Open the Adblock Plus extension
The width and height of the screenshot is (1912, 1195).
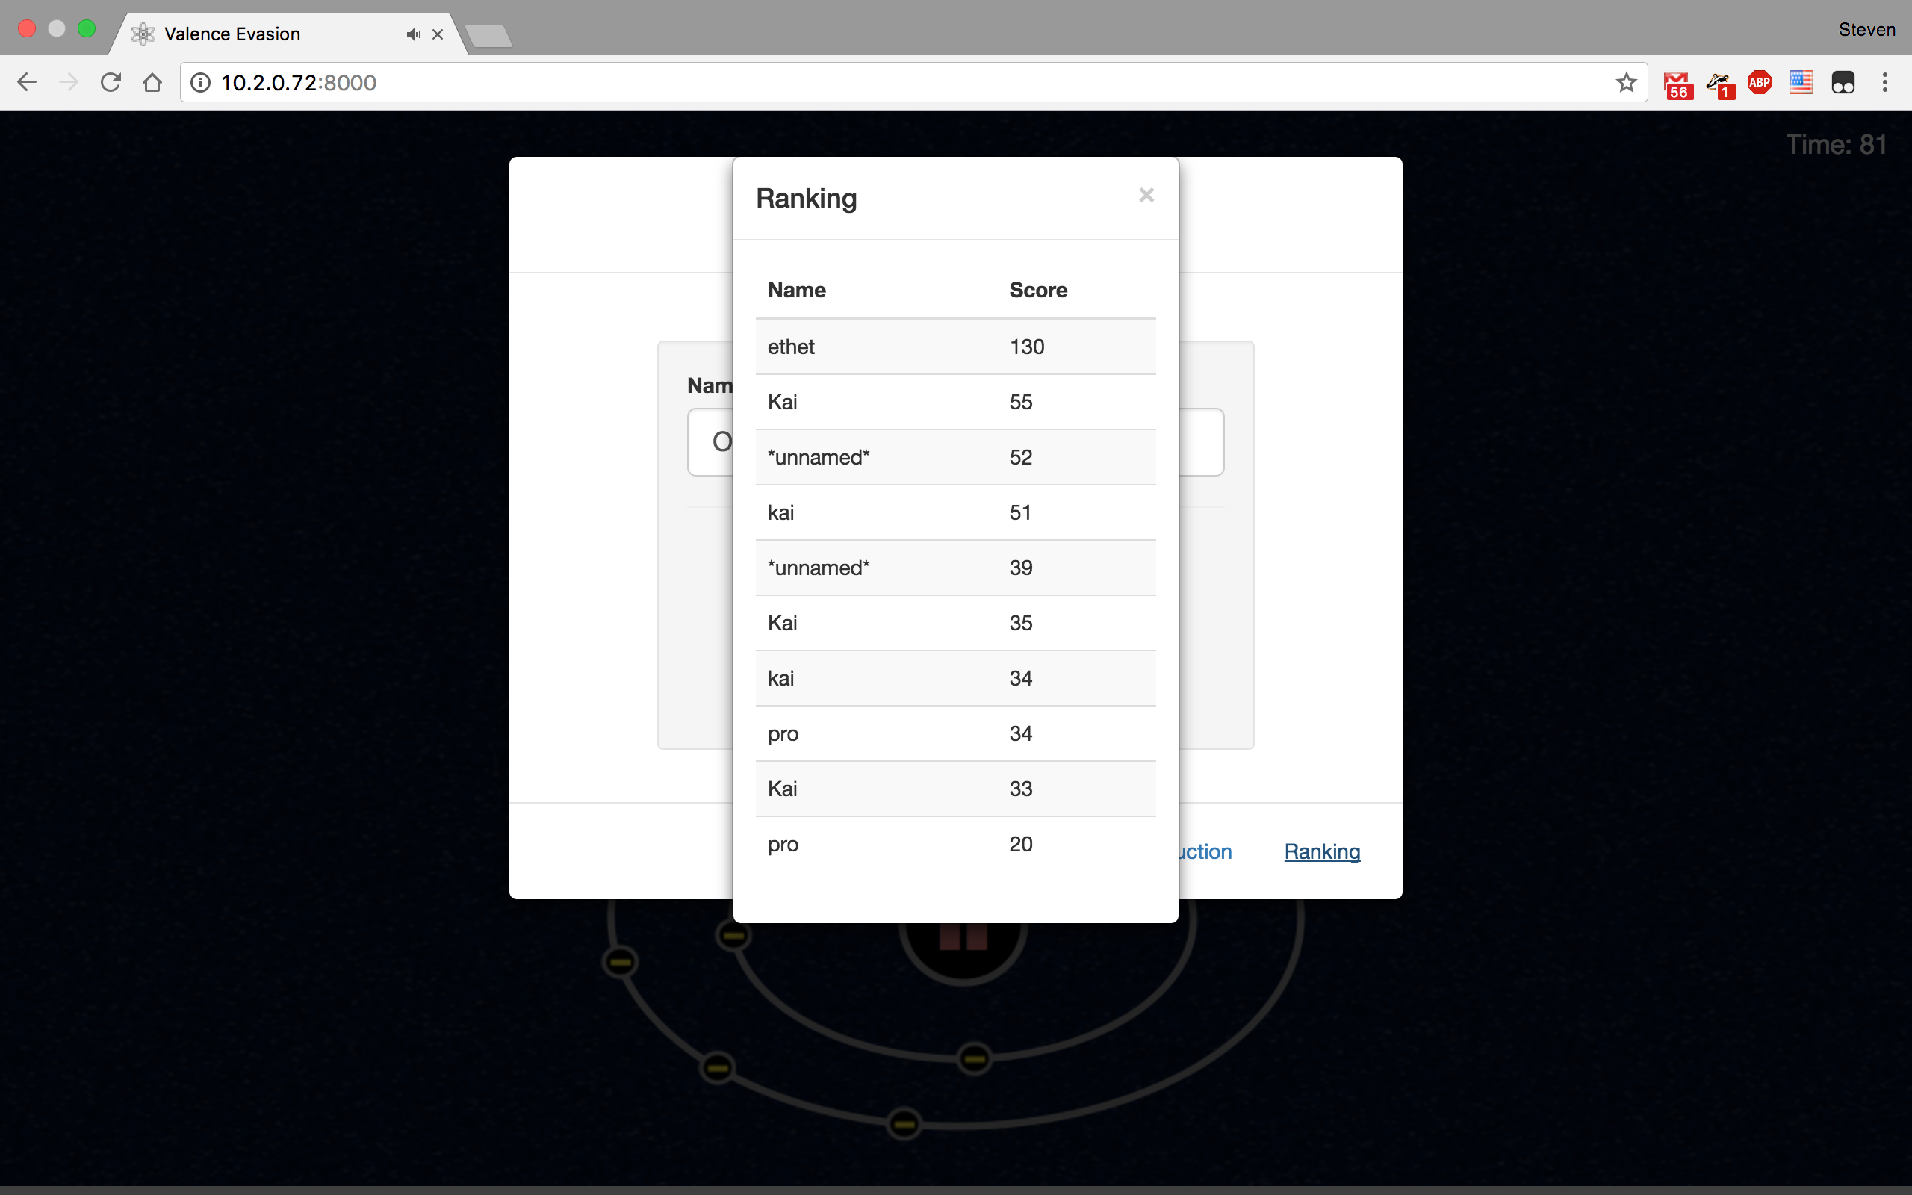click(x=1759, y=82)
